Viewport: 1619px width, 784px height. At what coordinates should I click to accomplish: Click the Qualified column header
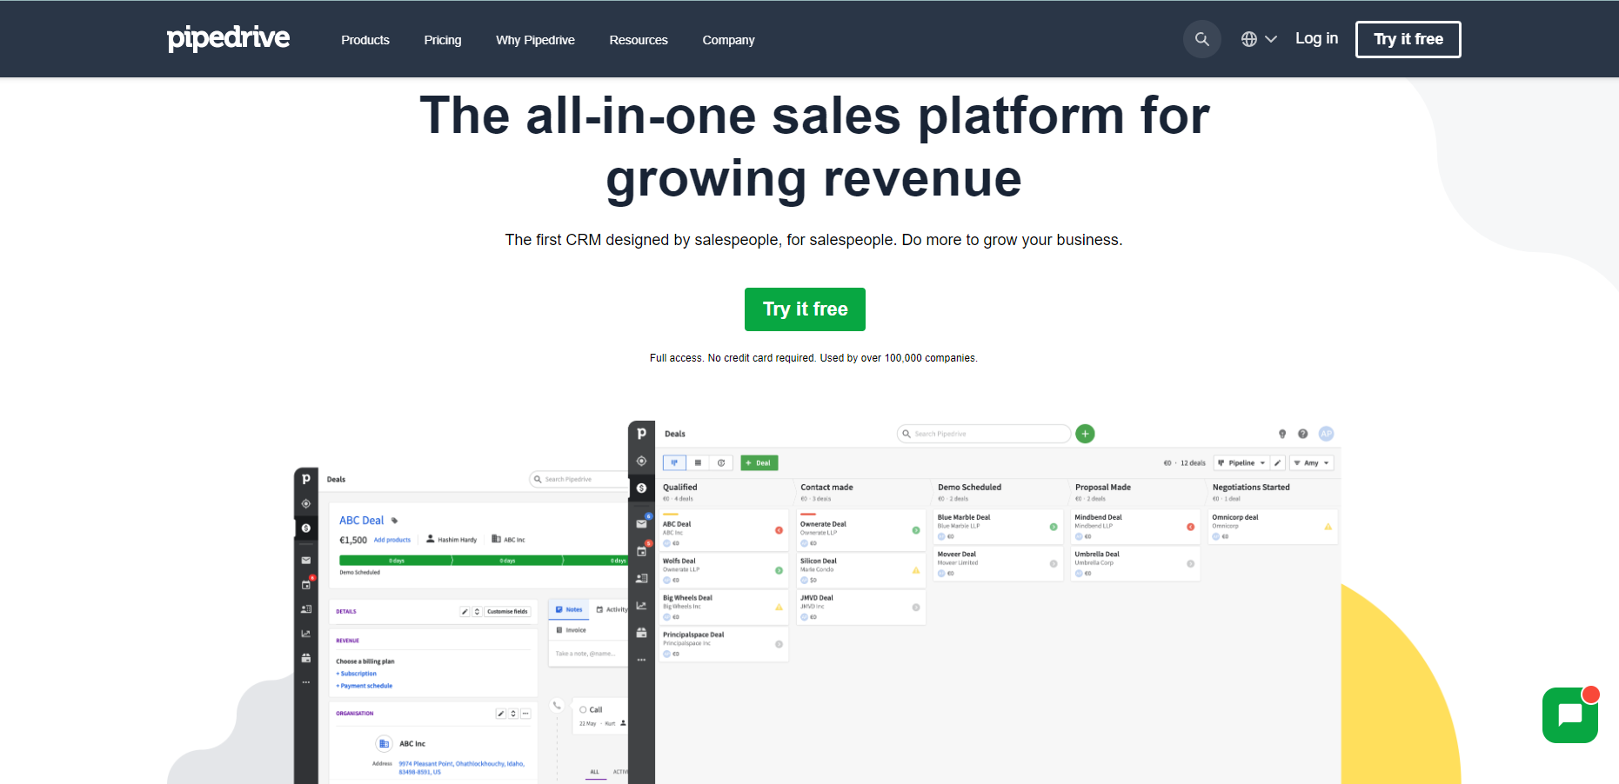[680, 488]
